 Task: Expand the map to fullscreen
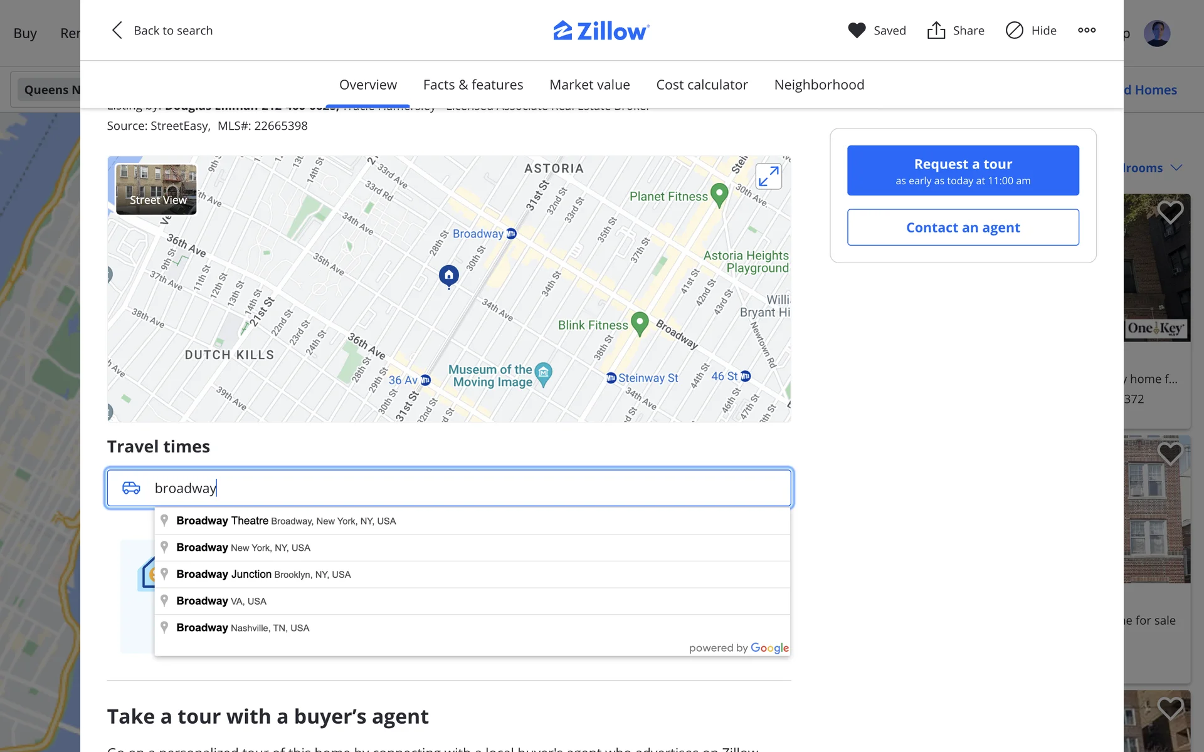[768, 176]
